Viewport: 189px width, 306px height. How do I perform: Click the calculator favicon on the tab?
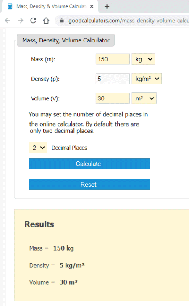click(10, 6)
